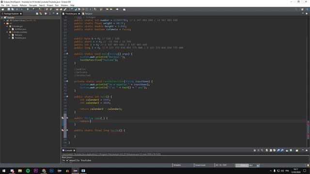The height and width of the screenshot is (174, 310).
Task: Minimize the editor area
Action: point(303,14)
